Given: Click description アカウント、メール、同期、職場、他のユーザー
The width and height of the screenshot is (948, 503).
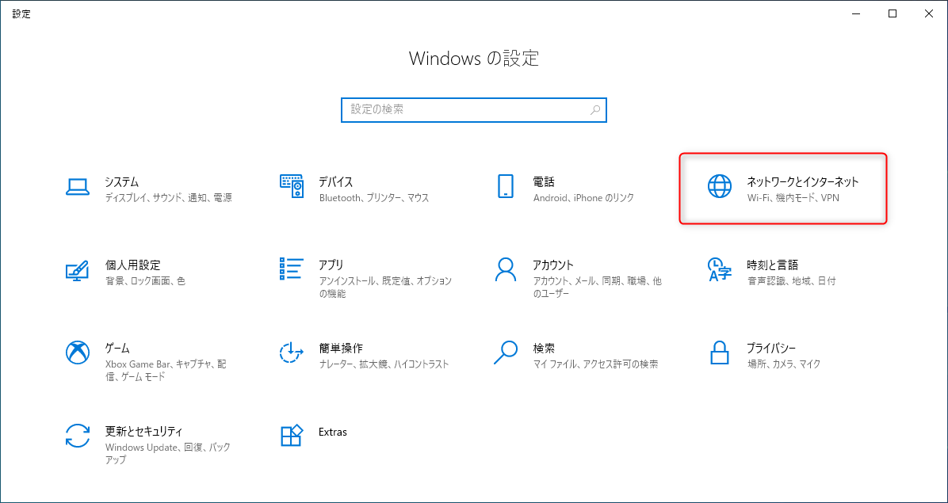Looking at the screenshot, I should coord(598,287).
